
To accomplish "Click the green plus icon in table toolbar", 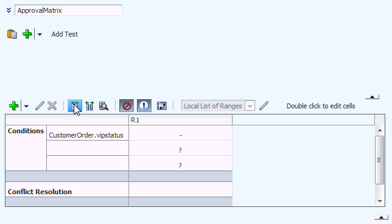I will 13,106.
